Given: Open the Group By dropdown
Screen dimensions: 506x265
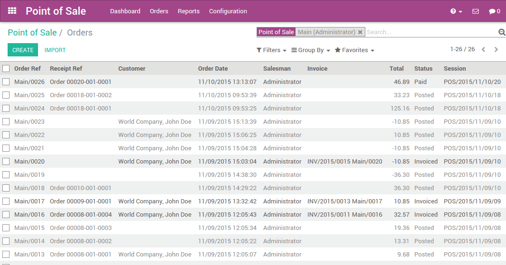Looking at the screenshot, I should click(310, 50).
